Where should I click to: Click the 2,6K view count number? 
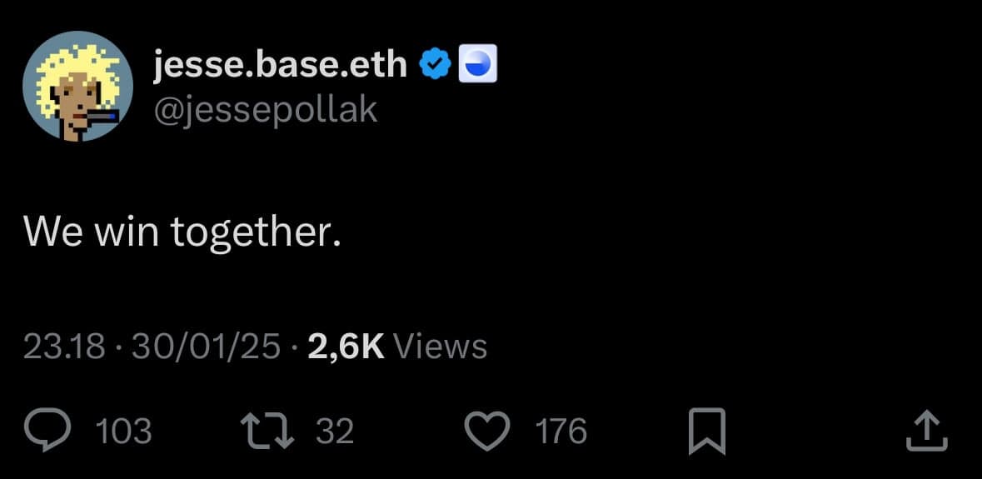pos(346,347)
